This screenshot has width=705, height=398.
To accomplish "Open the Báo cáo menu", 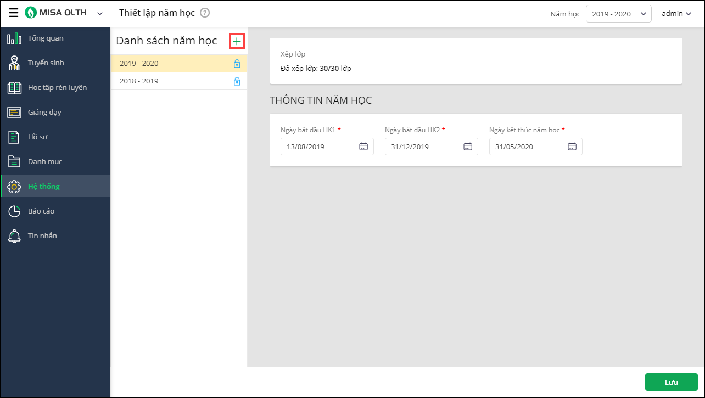I will tap(41, 211).
